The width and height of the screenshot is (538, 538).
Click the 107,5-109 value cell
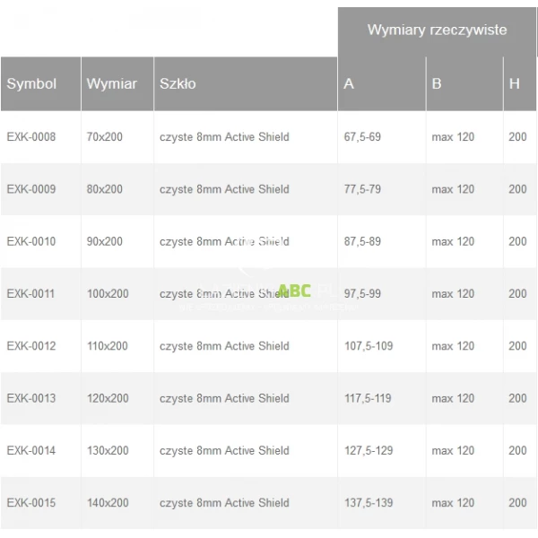[368, 346]
